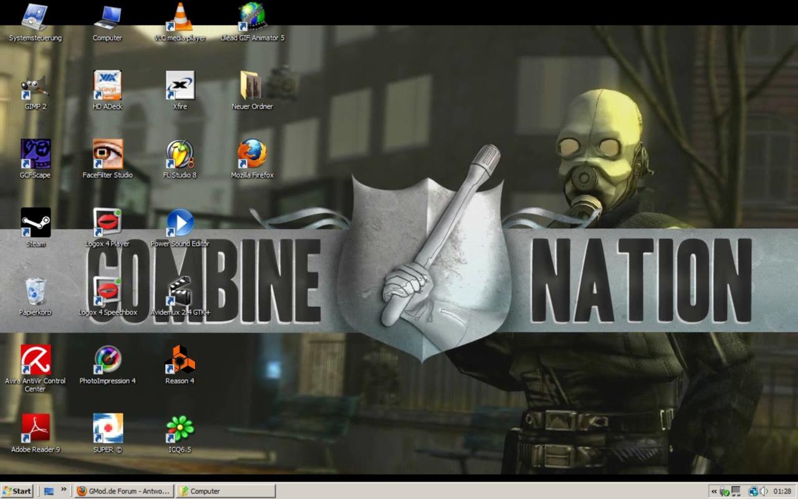Switch to the Computer taskbar window

pos(226,491)
